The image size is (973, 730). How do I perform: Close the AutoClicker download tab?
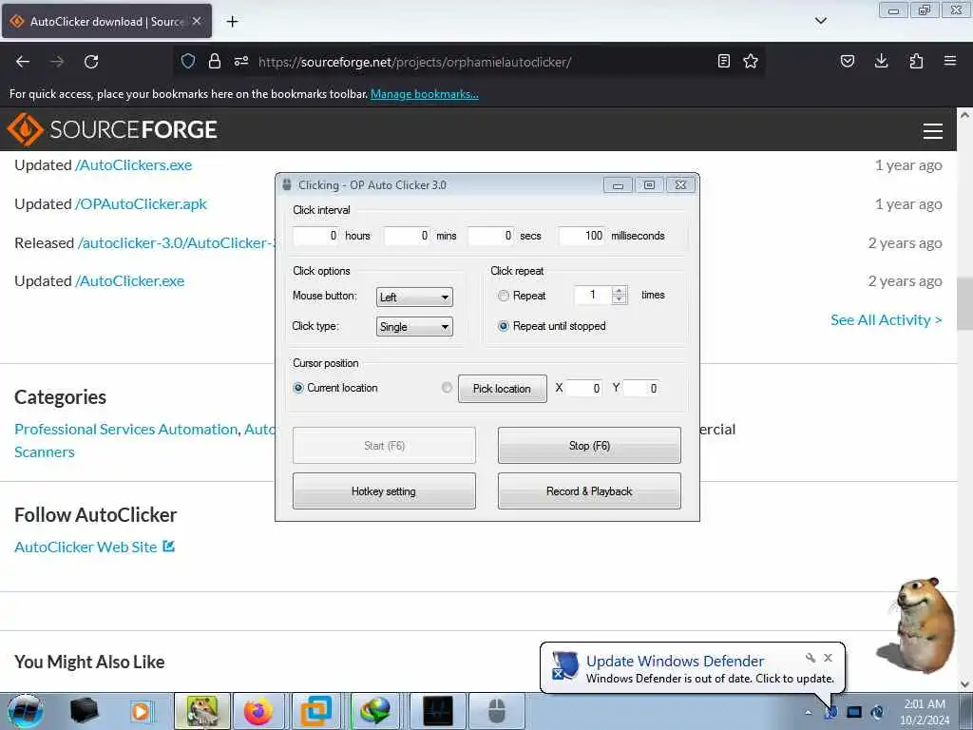click(197, 21)
